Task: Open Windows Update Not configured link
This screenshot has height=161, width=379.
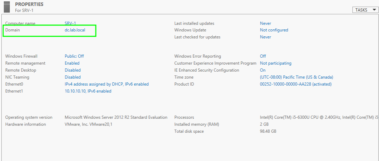Action: [274, 30]
